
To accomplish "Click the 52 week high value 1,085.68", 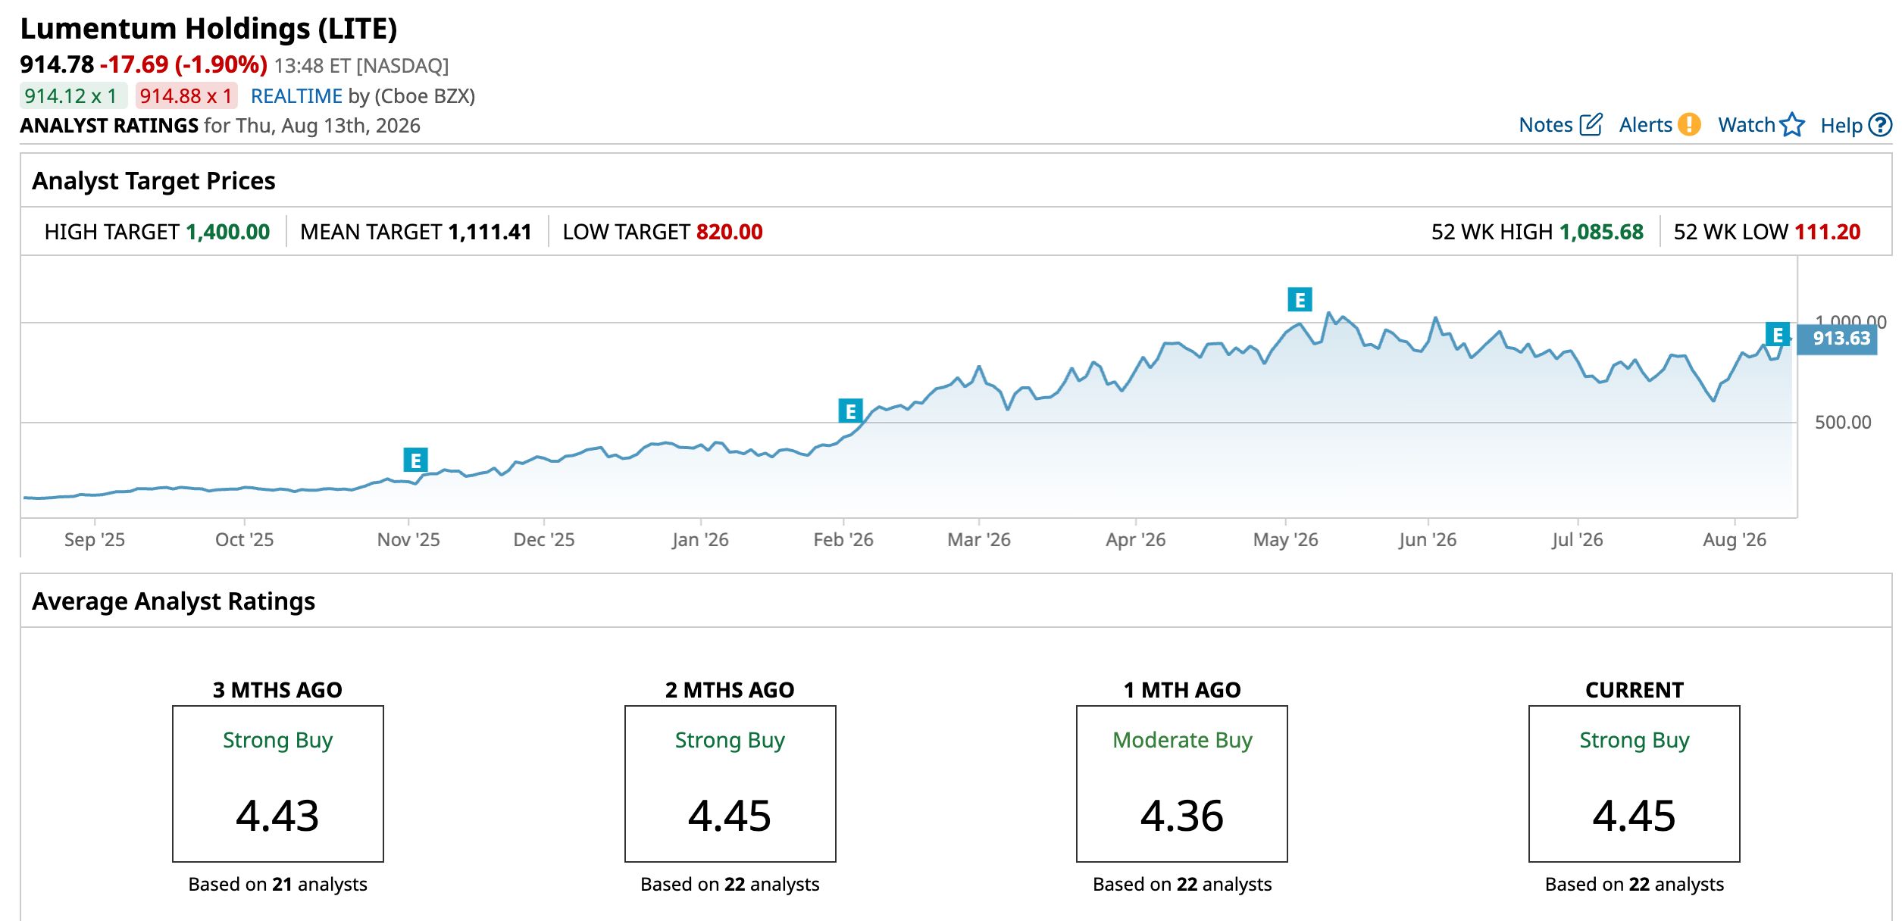I will point(1601,232).
